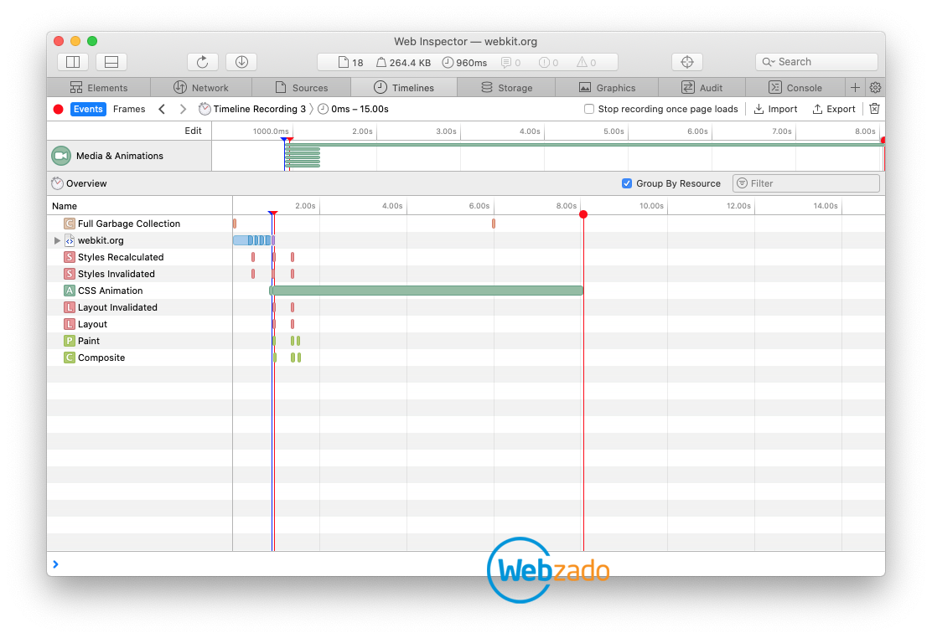
Task: Click the Export button
Action: tap(834, 109)
